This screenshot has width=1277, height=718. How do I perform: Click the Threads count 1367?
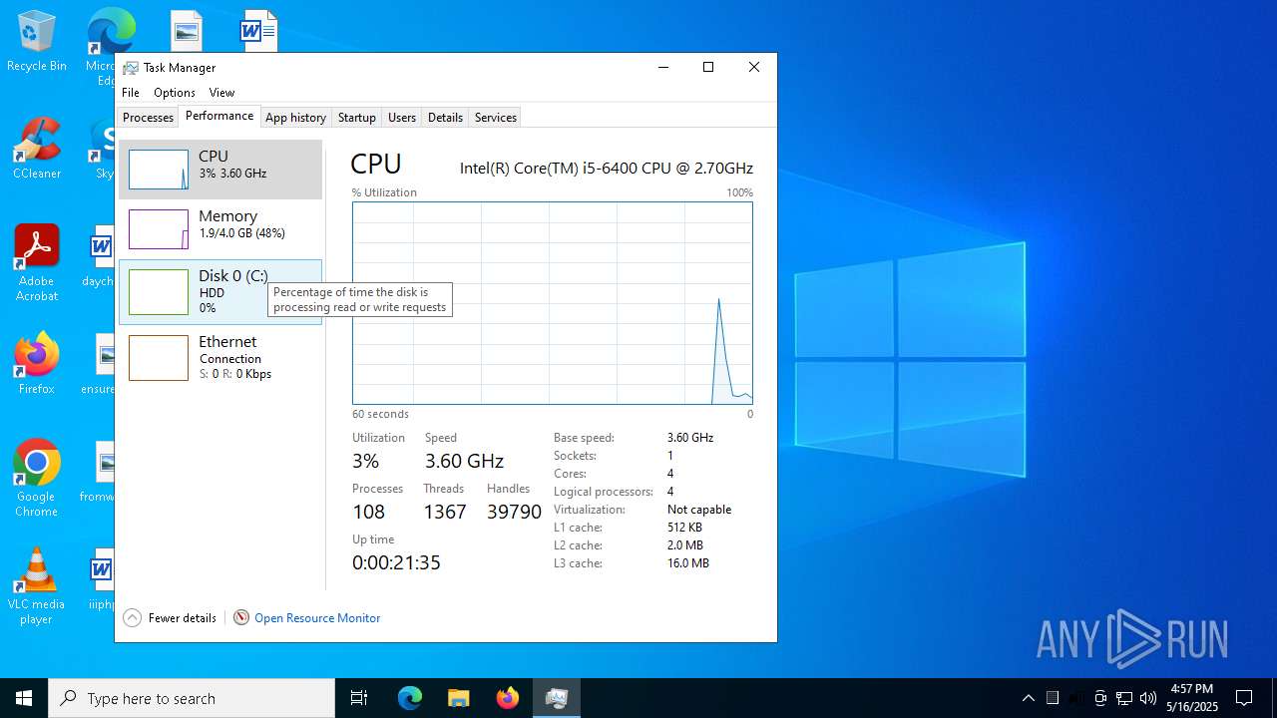(x=444, y=512)
